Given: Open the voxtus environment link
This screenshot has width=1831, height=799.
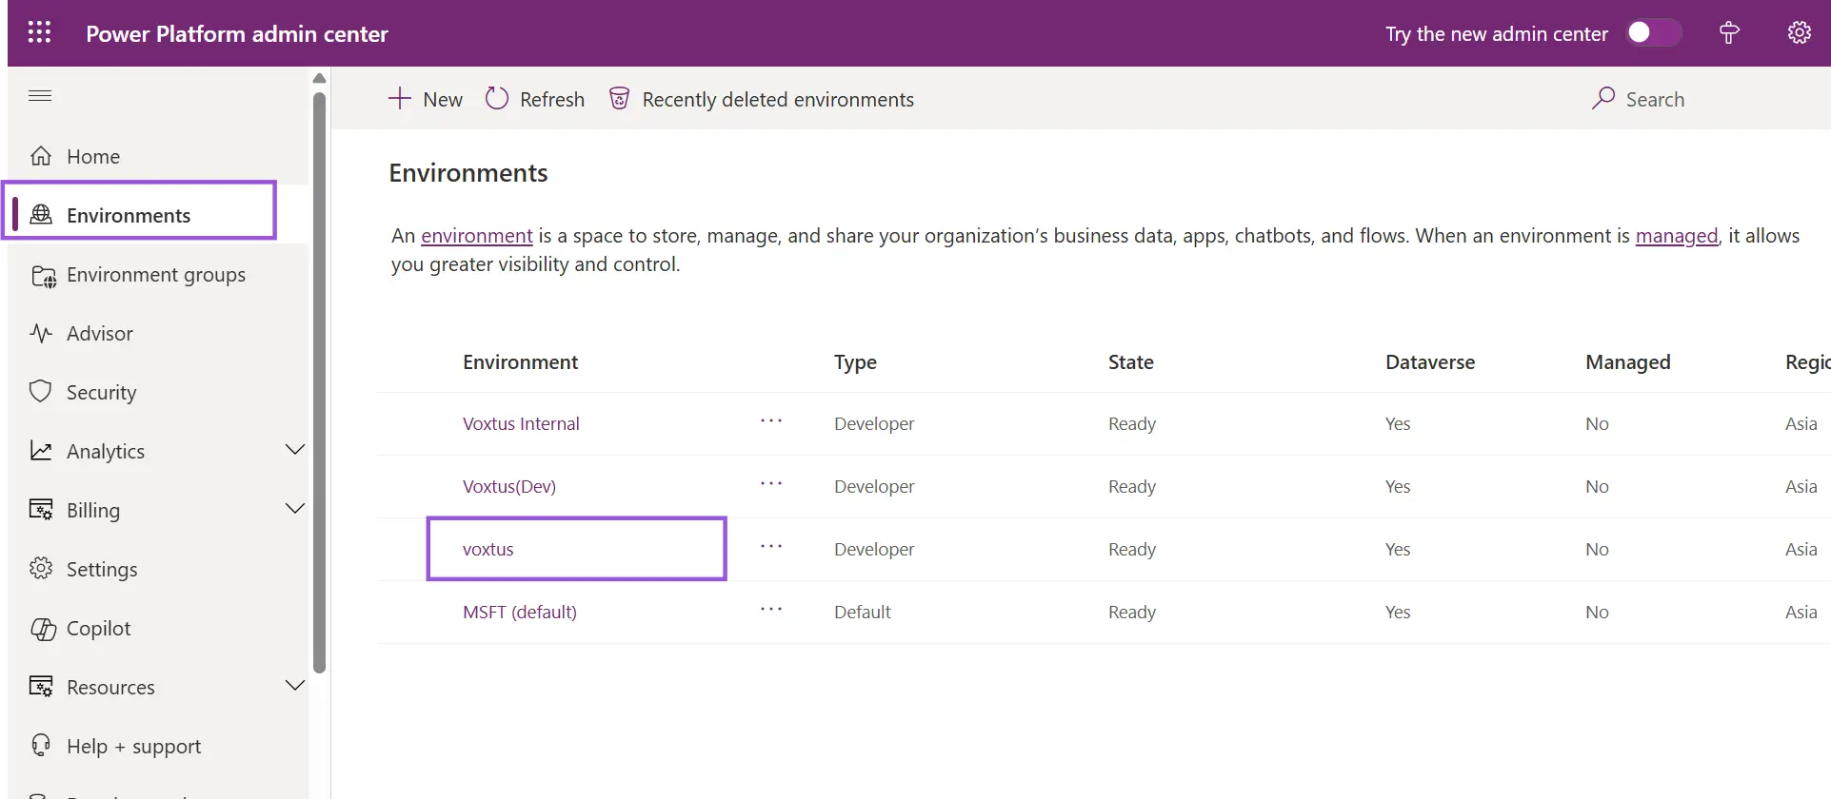Looking at the screenshot, I should (488, 549).
